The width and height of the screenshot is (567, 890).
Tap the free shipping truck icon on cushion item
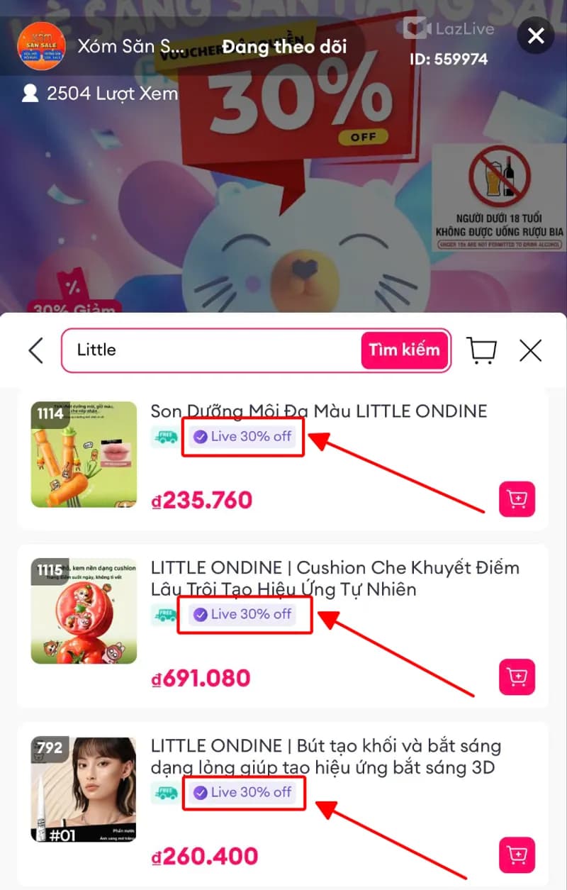coord(164,615)
